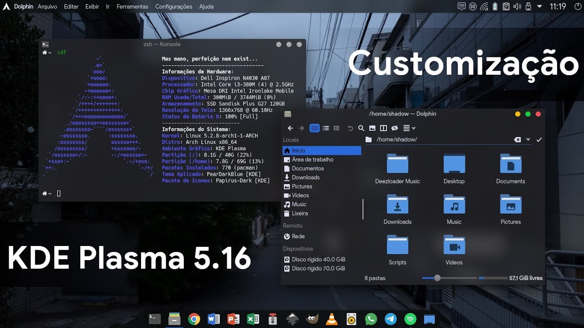
Task: Select Início in Places panel
Action: coord(322,150)
